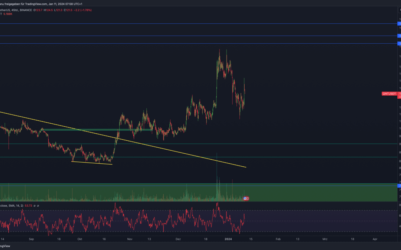The height and width of the screenshot is (250, 401).
Task: Click the 'Apr' time axis label
Action: (375, 239)
